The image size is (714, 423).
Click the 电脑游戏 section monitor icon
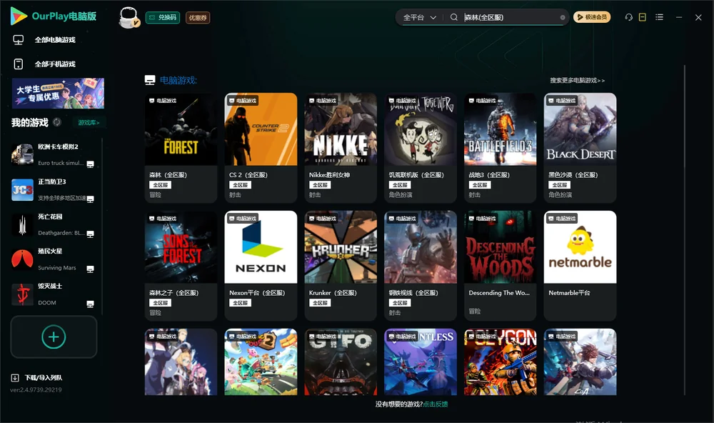[150, 80]
